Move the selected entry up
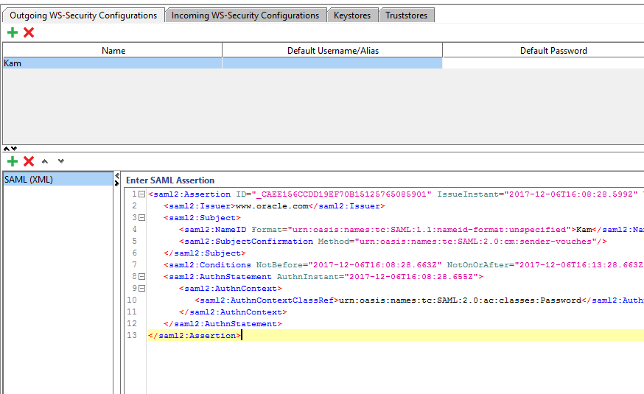Viewport: 644px width, 394px height. coord(46,161)
